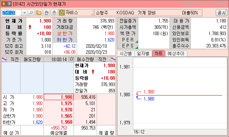The width and height of the screenshot is (229, 137).
Task: Click bid quantity 936,416
Action: (85, 97)
